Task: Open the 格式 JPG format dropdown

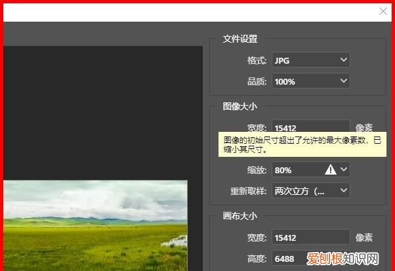Action: point(311,60)
